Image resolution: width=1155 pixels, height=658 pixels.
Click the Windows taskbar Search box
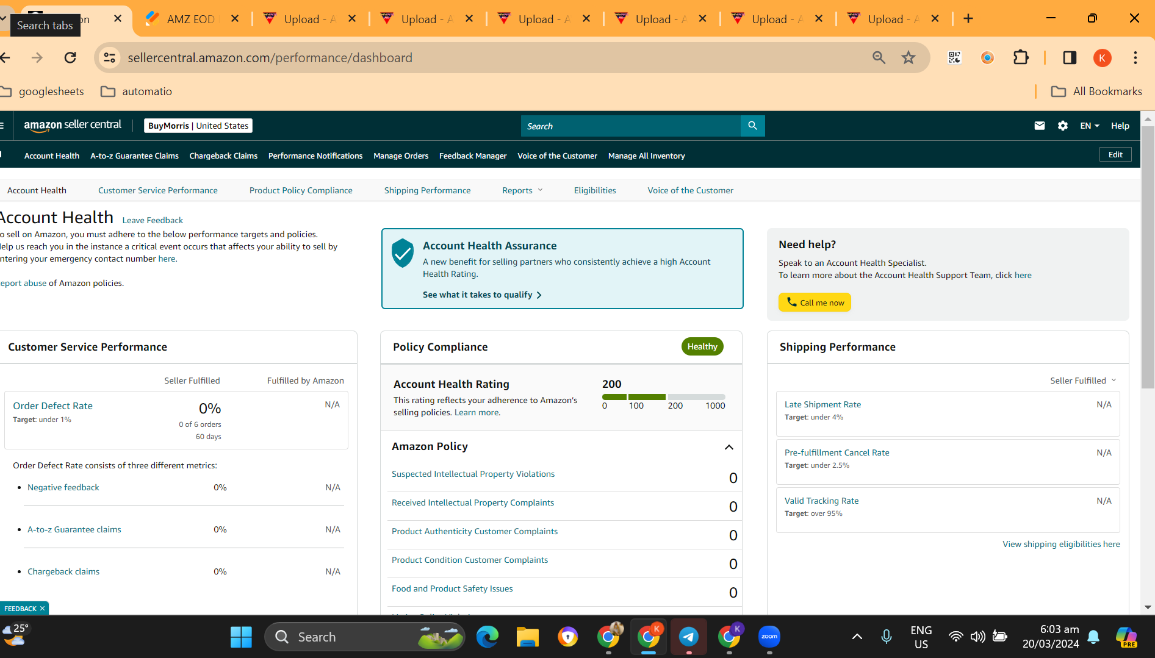(364, 637)
